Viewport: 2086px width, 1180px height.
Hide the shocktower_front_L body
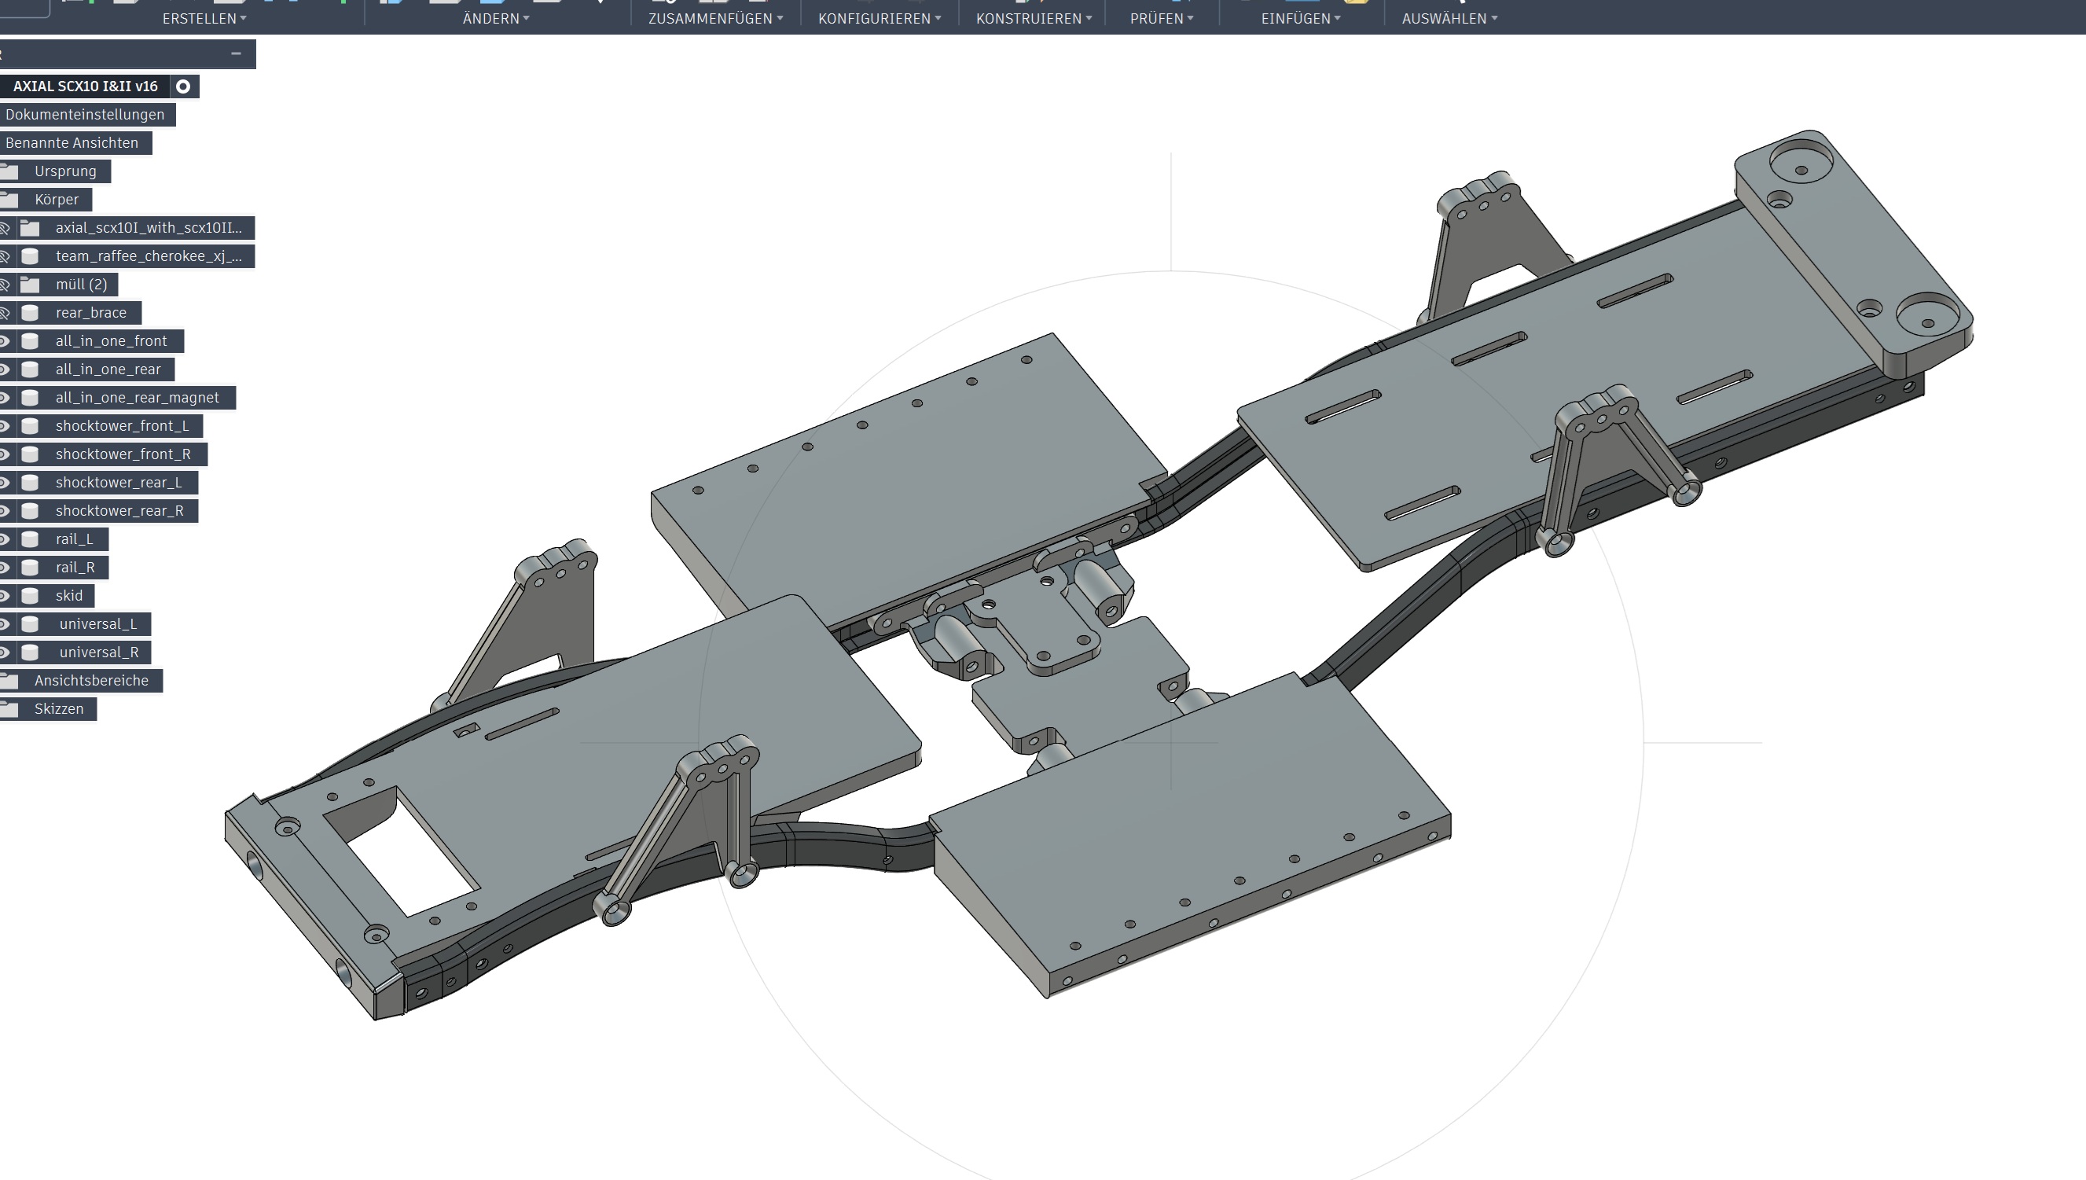click(x=5, y=426)
